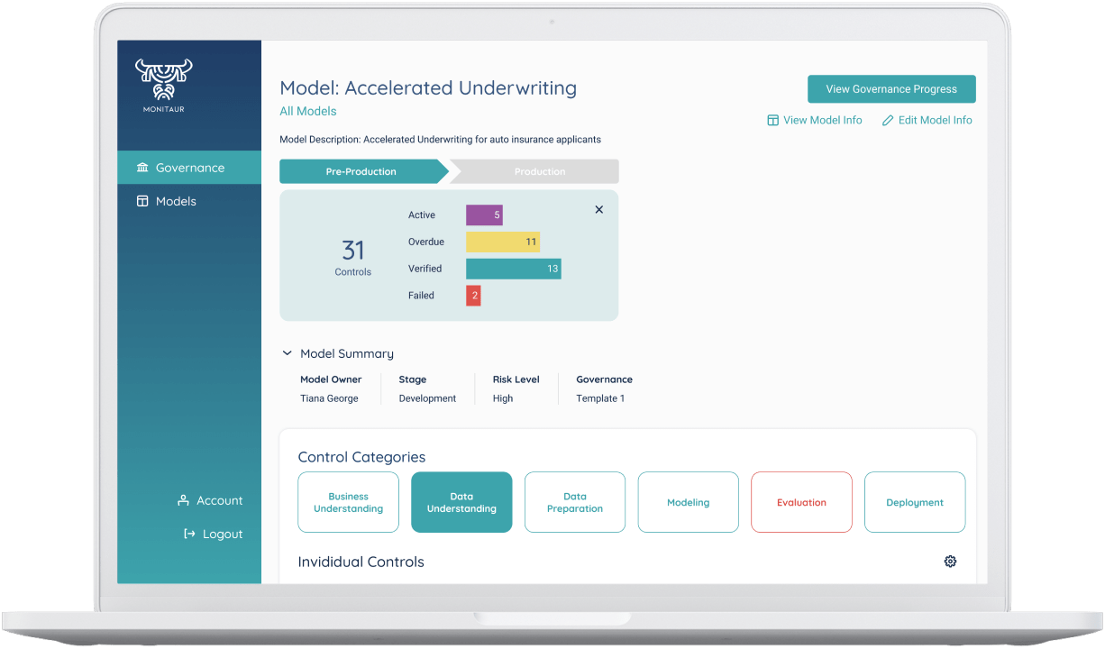Click the View Governance Progress button
1105x649 pixels.
coord(891,88)
